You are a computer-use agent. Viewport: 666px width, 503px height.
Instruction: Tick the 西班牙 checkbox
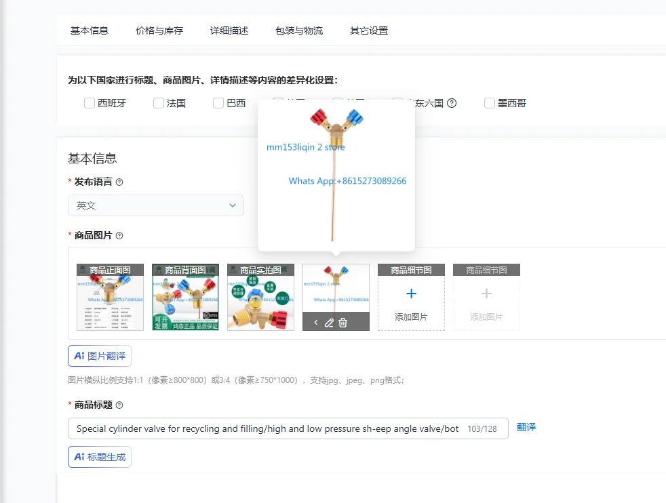tap(90, 103)
